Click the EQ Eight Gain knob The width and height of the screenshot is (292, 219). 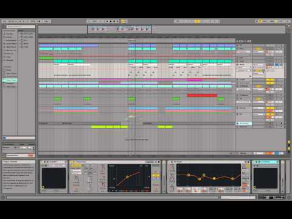pos(172,178)
